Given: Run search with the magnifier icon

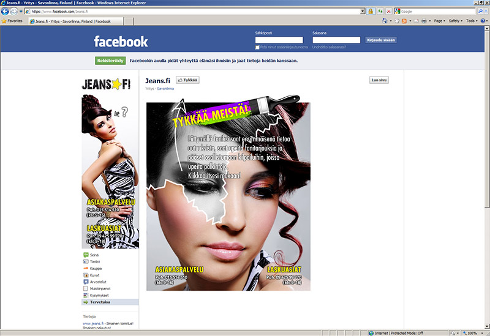Looking at the screenshot, I should 480,12.
